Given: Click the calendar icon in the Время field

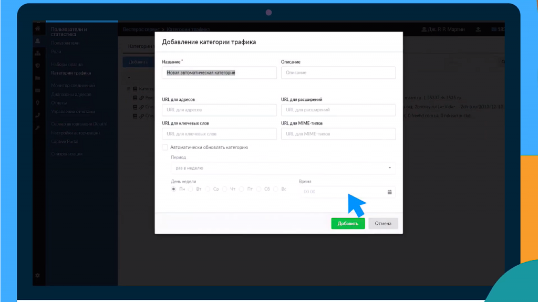Looking at the screenshot, I should [389, 192].
